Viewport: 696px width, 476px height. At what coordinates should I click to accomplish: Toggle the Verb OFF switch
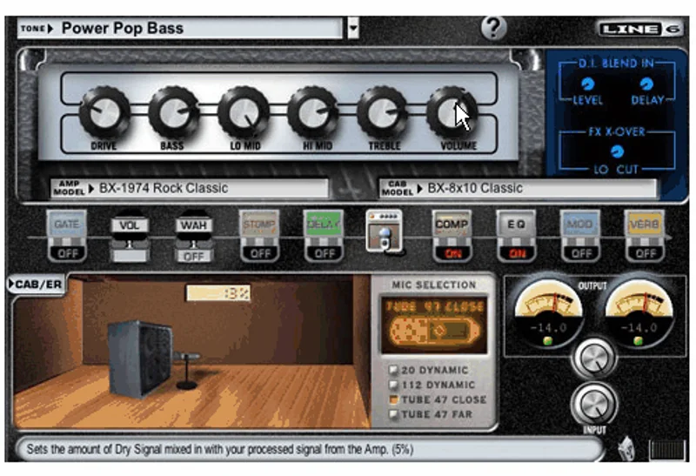pos(645,253)
